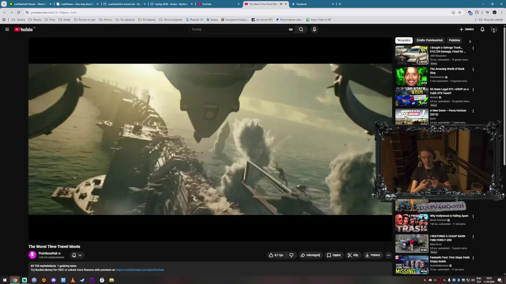This screenshot has height=284, width=506.
Task: Start voice search with microphone icon
Action: (x=314, y=29)
